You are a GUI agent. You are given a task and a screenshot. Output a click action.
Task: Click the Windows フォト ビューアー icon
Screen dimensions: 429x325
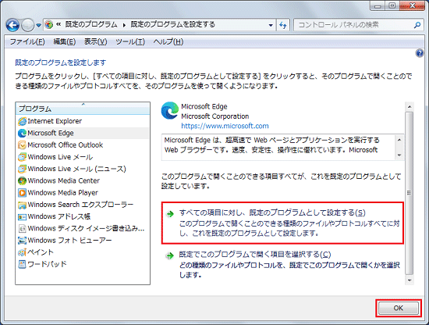coord(22,241)
